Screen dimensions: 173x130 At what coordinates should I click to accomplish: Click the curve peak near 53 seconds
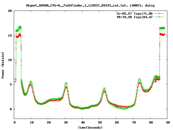coord(104,89)
